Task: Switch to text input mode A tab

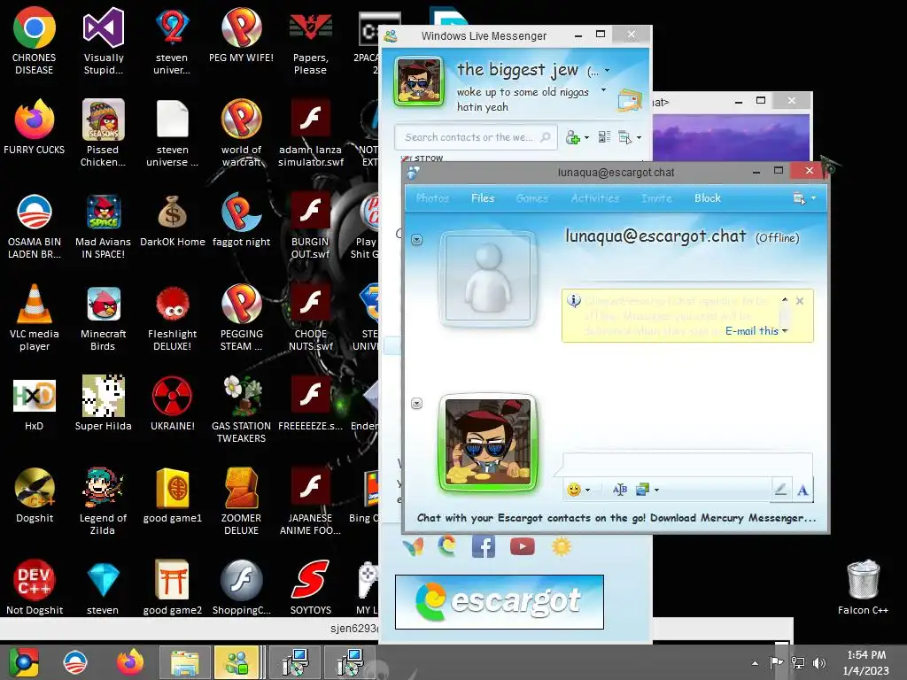Action: pyautogui.click(x=802, y=490)
